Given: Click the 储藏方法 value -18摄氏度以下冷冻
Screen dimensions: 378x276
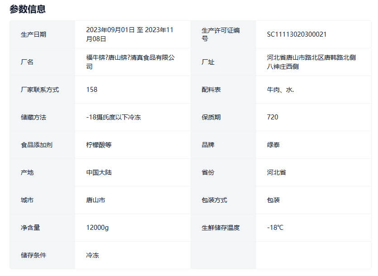Looking at the screenshot, I should click(x=113, y=117).
